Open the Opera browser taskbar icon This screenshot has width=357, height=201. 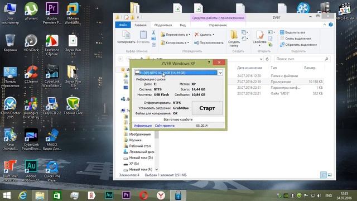(143, 195)
